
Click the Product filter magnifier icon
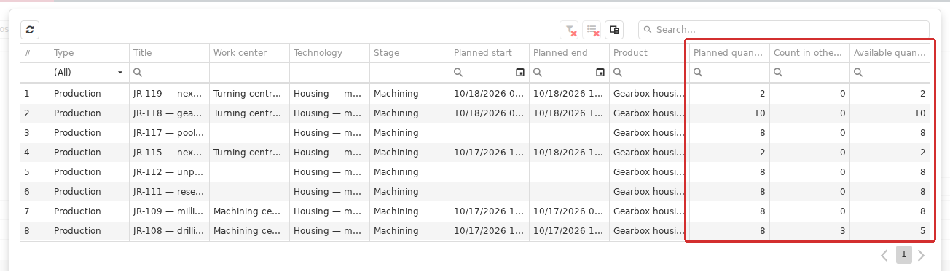(619, 73)
